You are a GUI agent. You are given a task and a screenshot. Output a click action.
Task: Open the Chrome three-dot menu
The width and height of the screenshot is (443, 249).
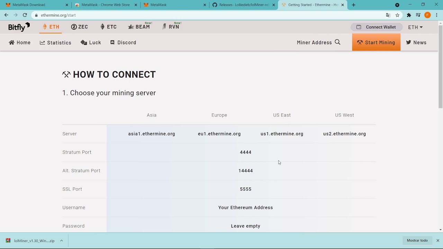pos(437,15)
